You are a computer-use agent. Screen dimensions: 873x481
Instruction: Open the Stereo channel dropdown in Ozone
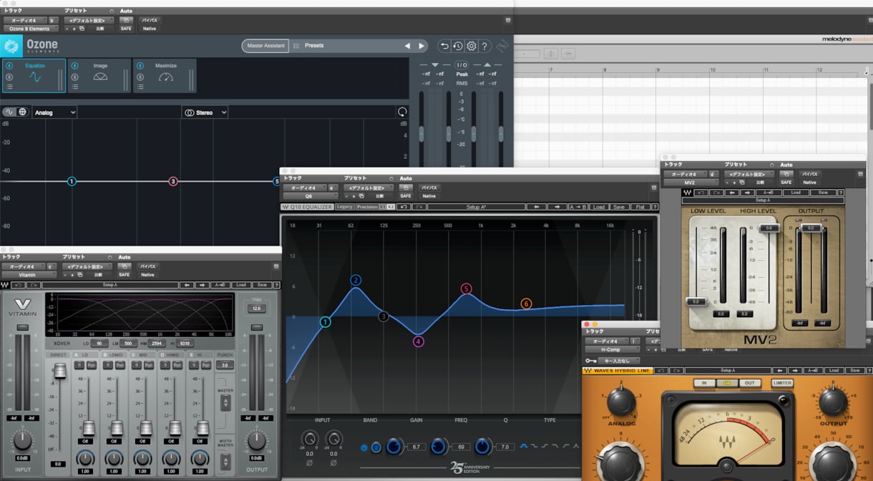pyautogui.click(x=205, y=112)
